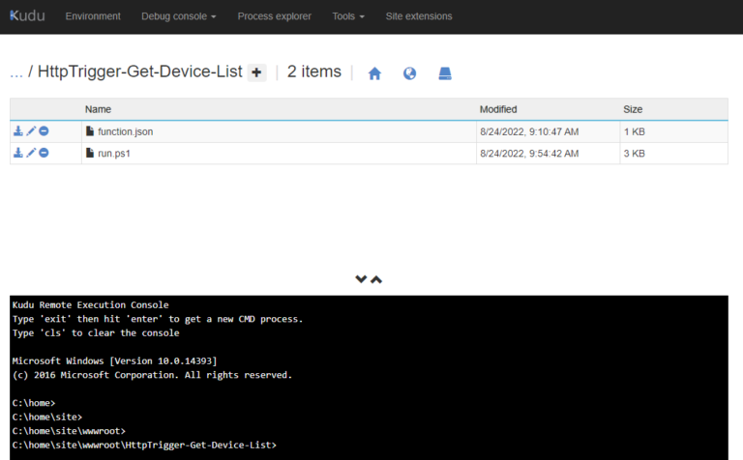Click the Microsoft Windows version line
Viewport: 743px width, 460px height.
(x=114, y=360)
